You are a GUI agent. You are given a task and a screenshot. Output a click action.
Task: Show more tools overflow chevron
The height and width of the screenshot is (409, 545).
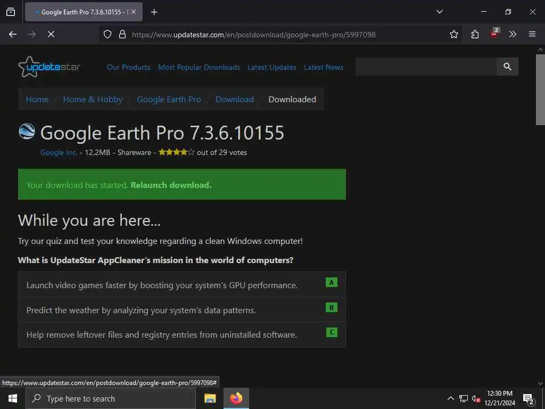[513, 34]
